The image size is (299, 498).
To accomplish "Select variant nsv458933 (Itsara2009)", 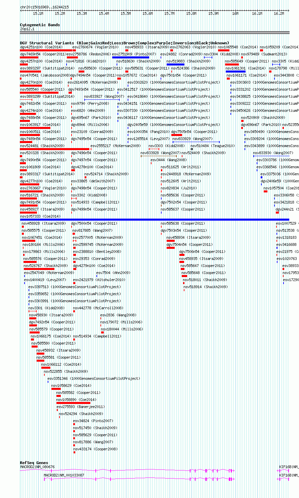I will coord(147,47).
